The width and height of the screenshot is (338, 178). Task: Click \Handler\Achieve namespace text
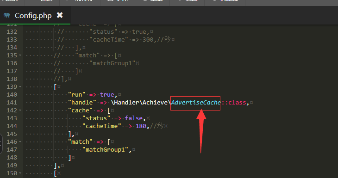coord(139,103)
